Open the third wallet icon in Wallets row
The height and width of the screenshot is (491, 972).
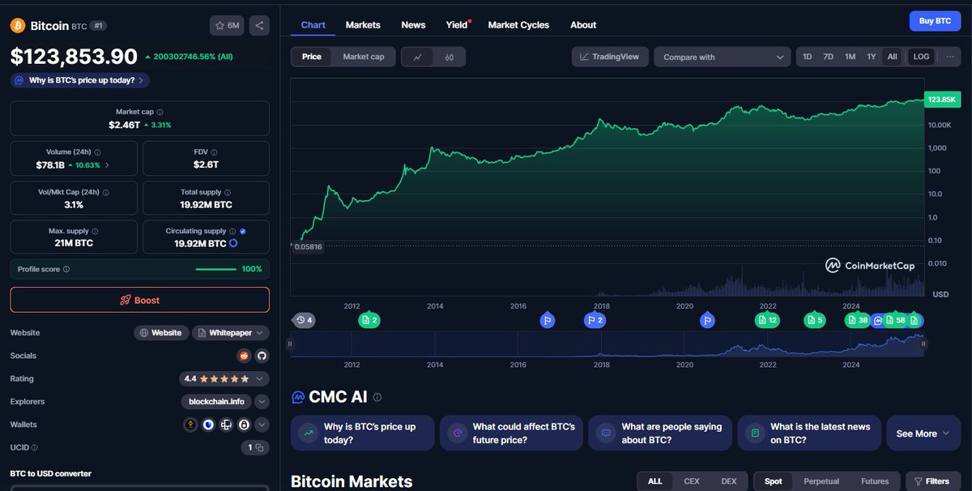tap(226, 425)
